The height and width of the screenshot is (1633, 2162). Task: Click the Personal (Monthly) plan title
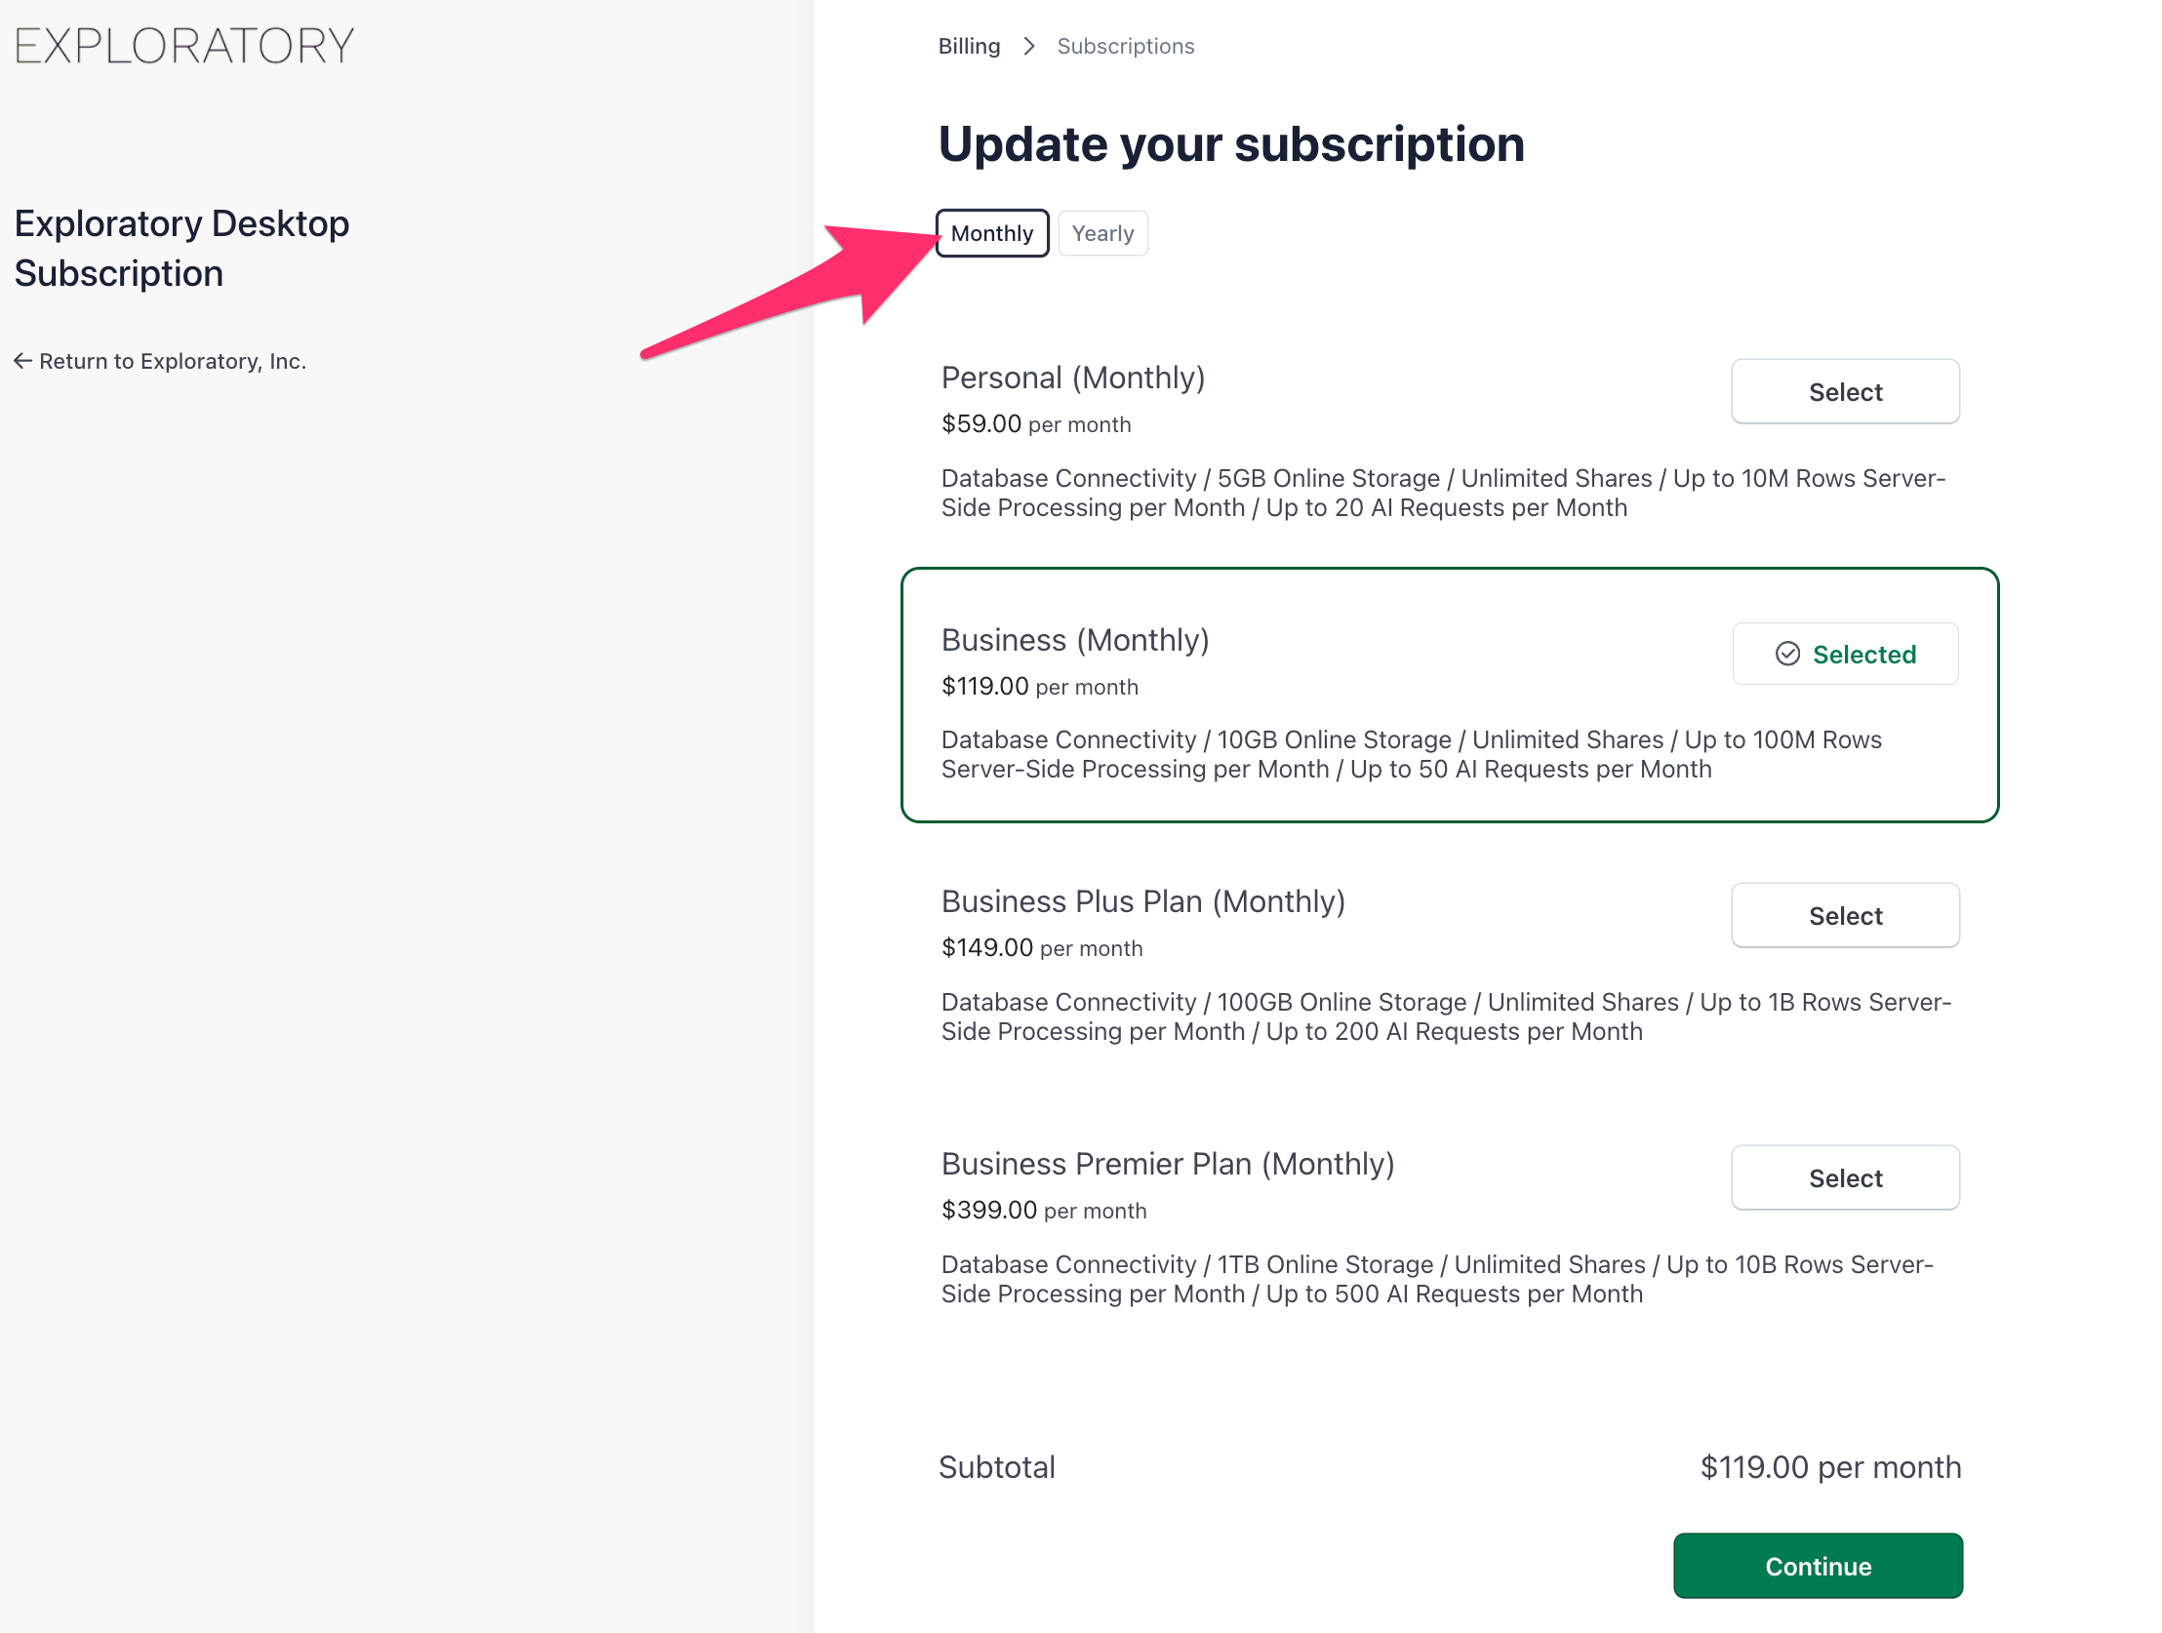(1072, 378)
